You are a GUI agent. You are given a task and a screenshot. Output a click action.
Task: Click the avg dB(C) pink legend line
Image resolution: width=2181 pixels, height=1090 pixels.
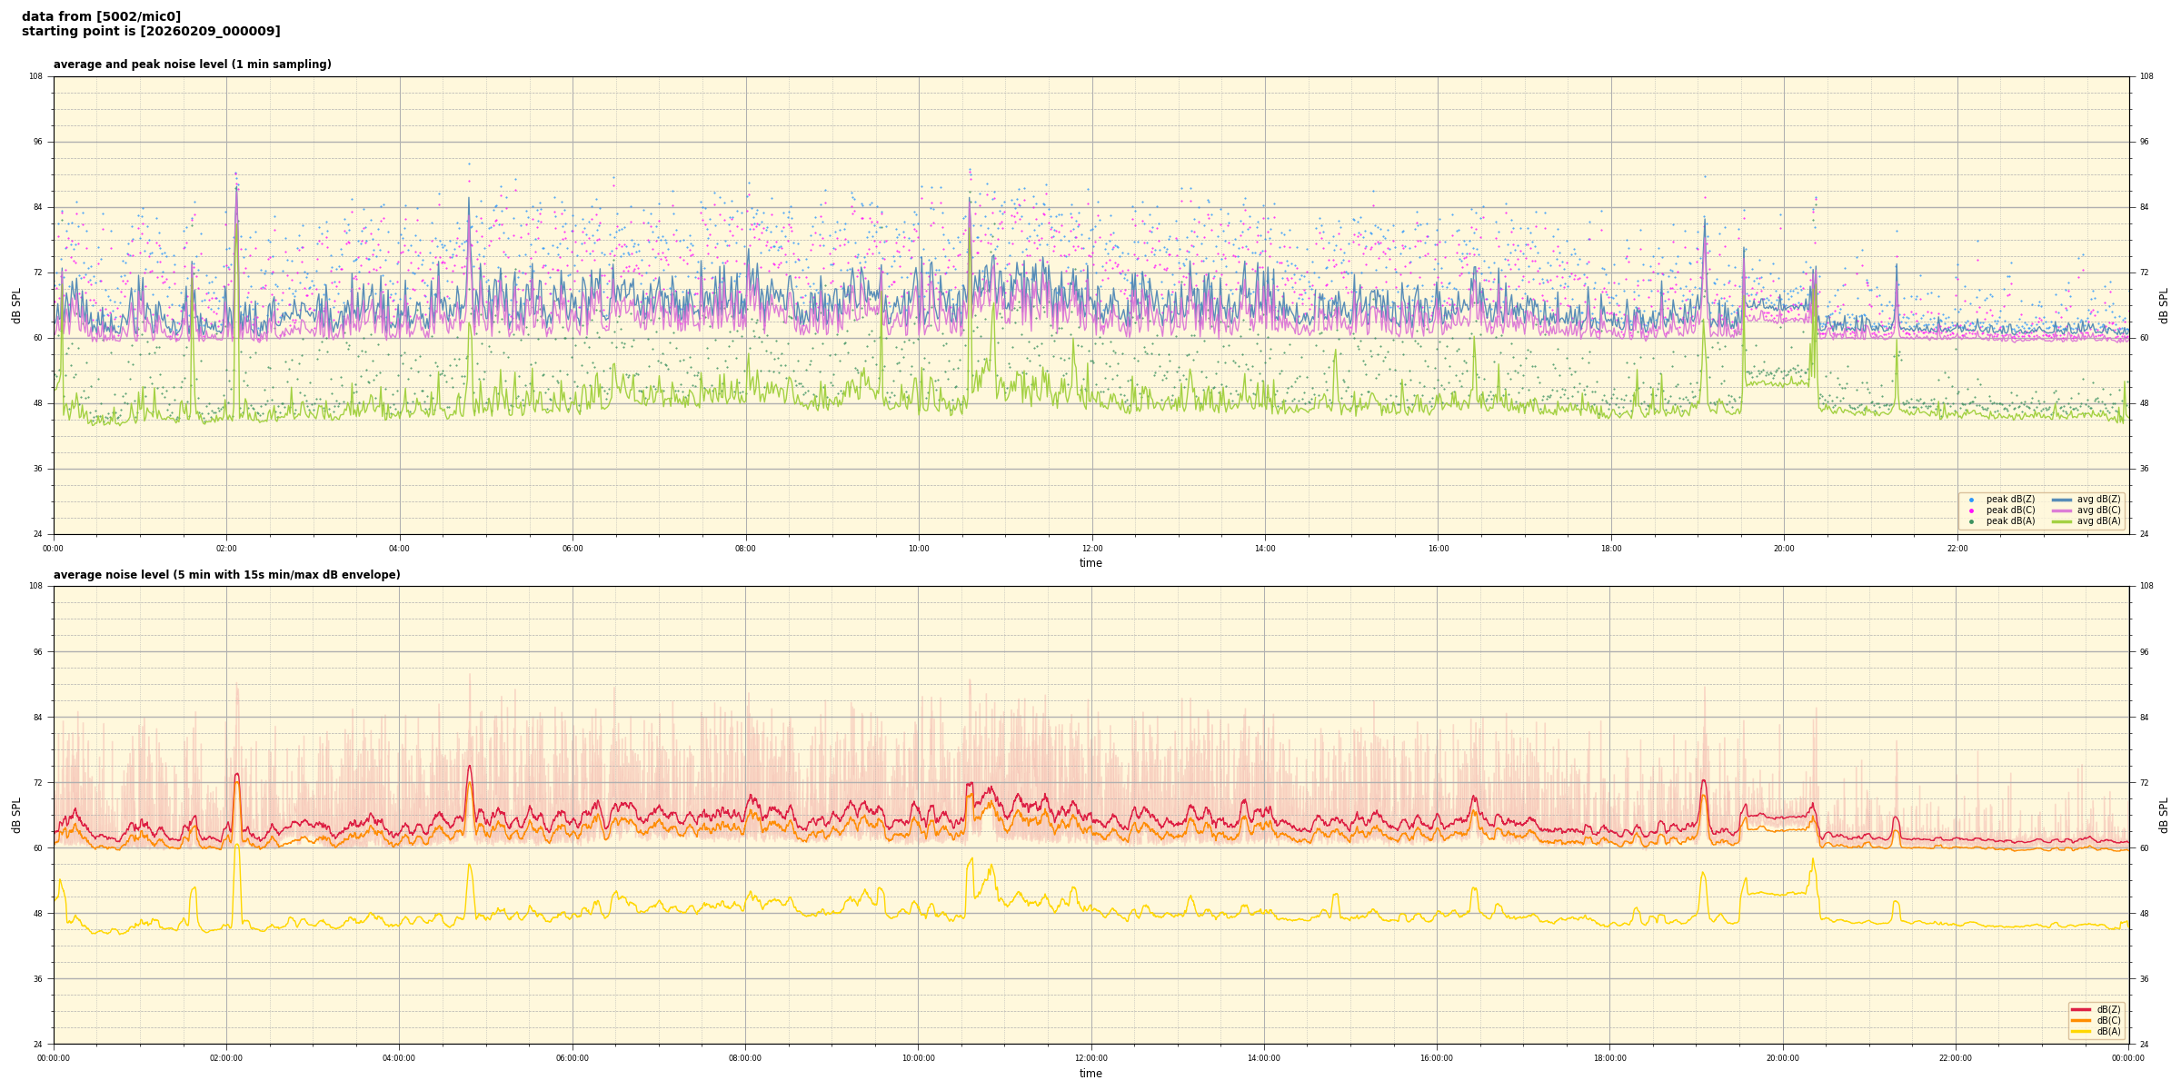point(2061,510)
